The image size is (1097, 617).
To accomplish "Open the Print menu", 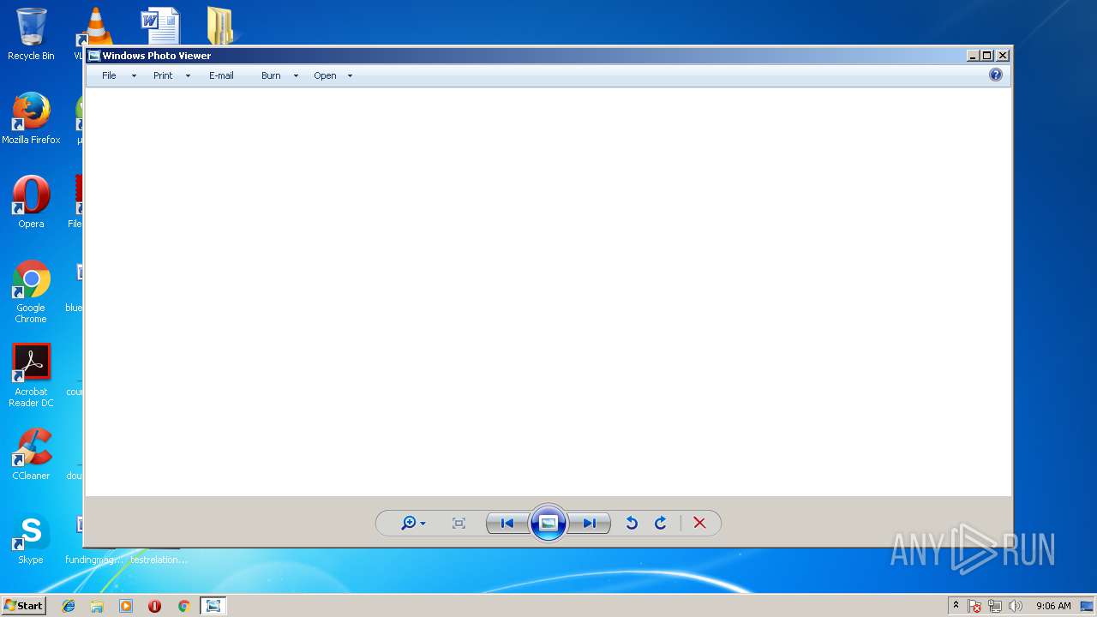I will click(163, 75).
